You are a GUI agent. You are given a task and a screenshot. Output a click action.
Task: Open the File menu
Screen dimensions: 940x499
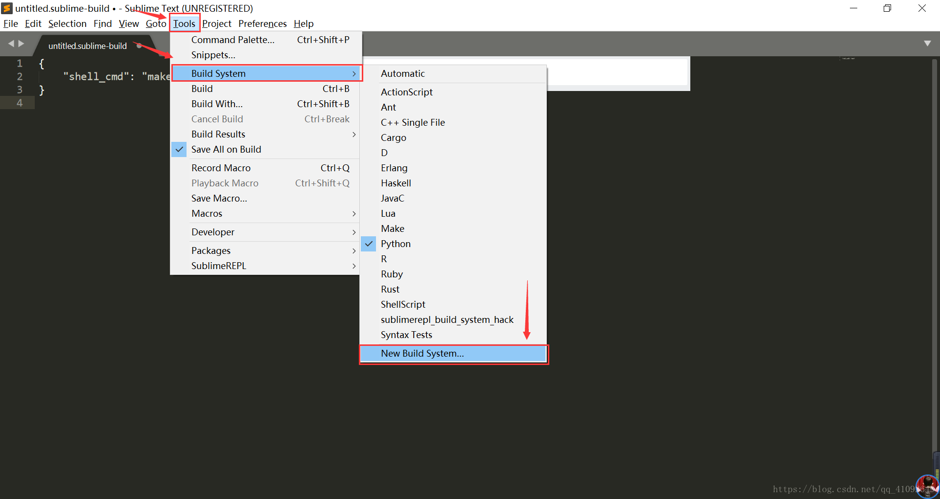tap(10, 23)
